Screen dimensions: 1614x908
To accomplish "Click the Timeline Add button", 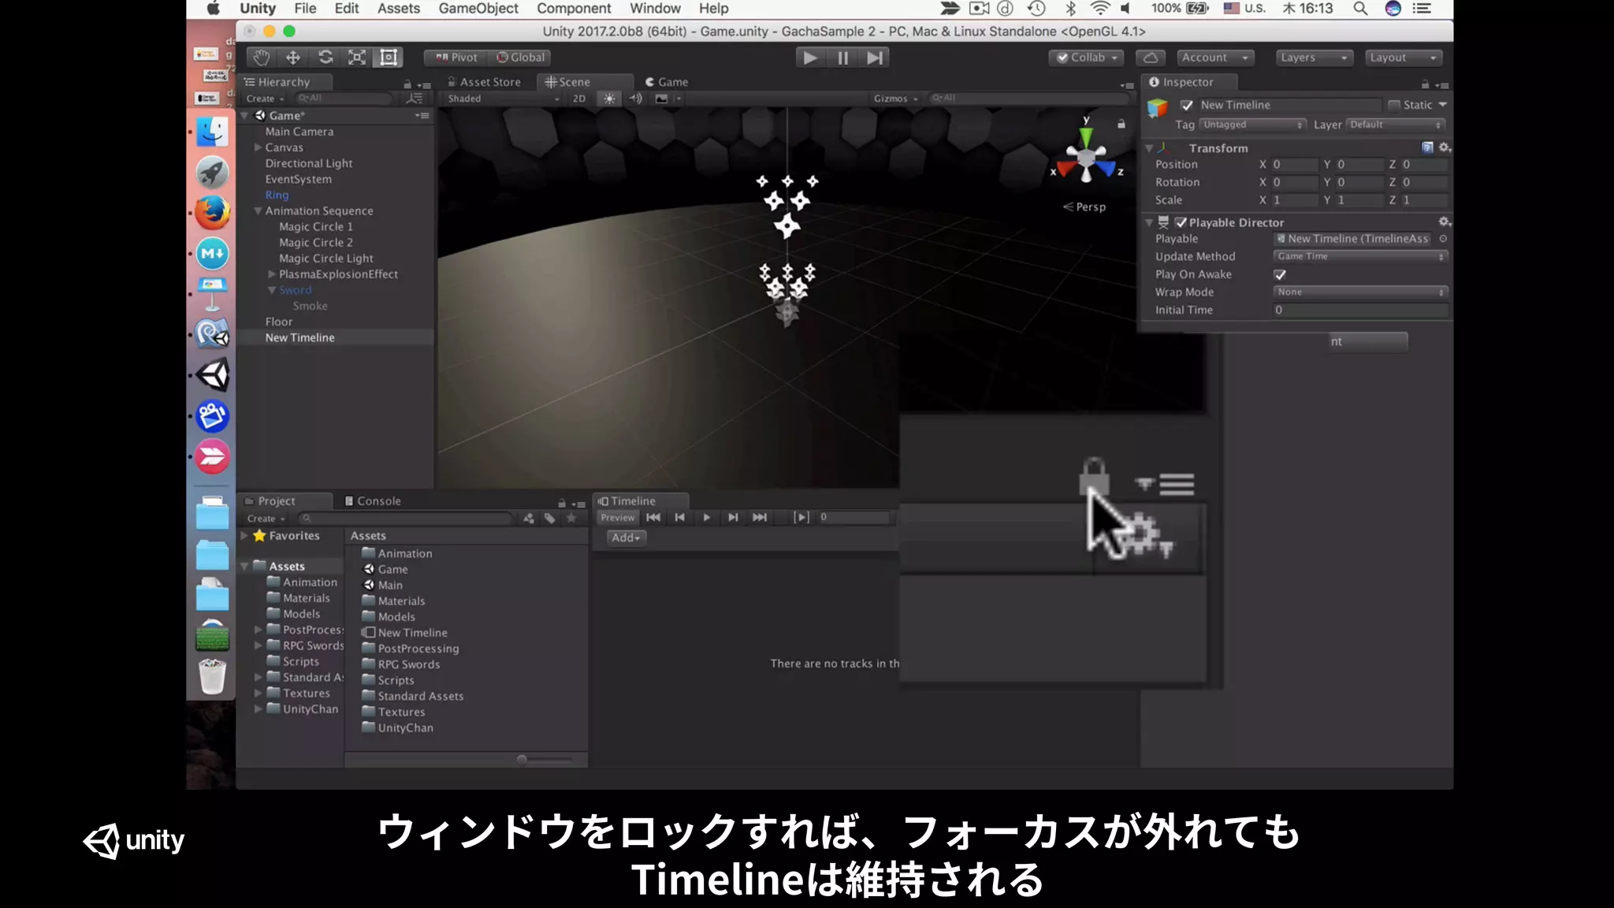I will click(627, 538).
